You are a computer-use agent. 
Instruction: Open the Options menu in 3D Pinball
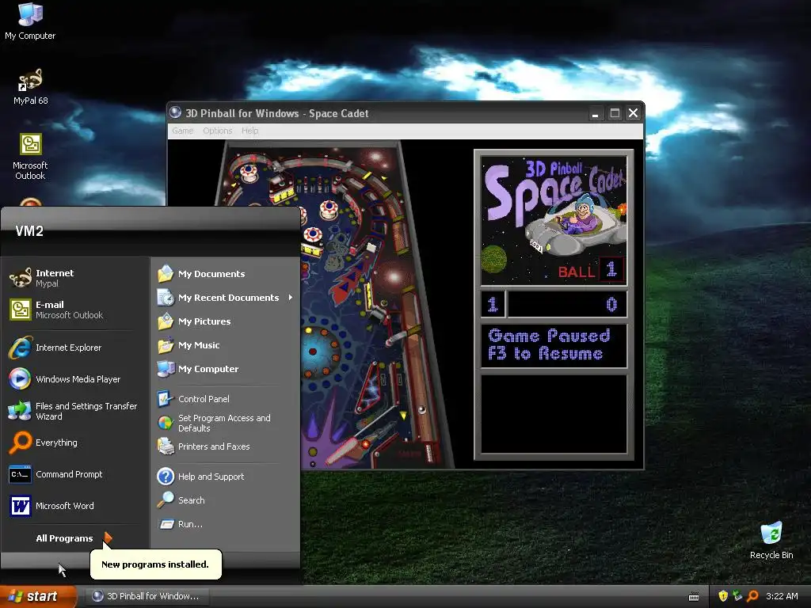pyautogui.click(x=217, y=131)
